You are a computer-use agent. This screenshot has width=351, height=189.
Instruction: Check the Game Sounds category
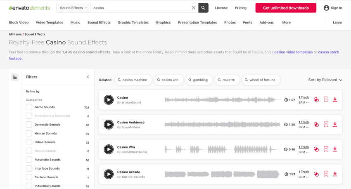29,107
